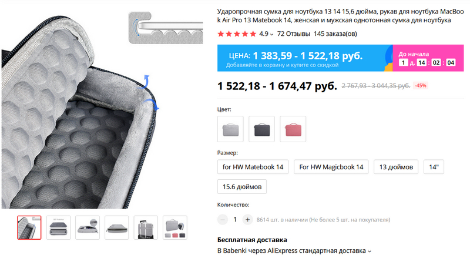Open fifth thumbnail of bag on suitcase

(146, 227)
